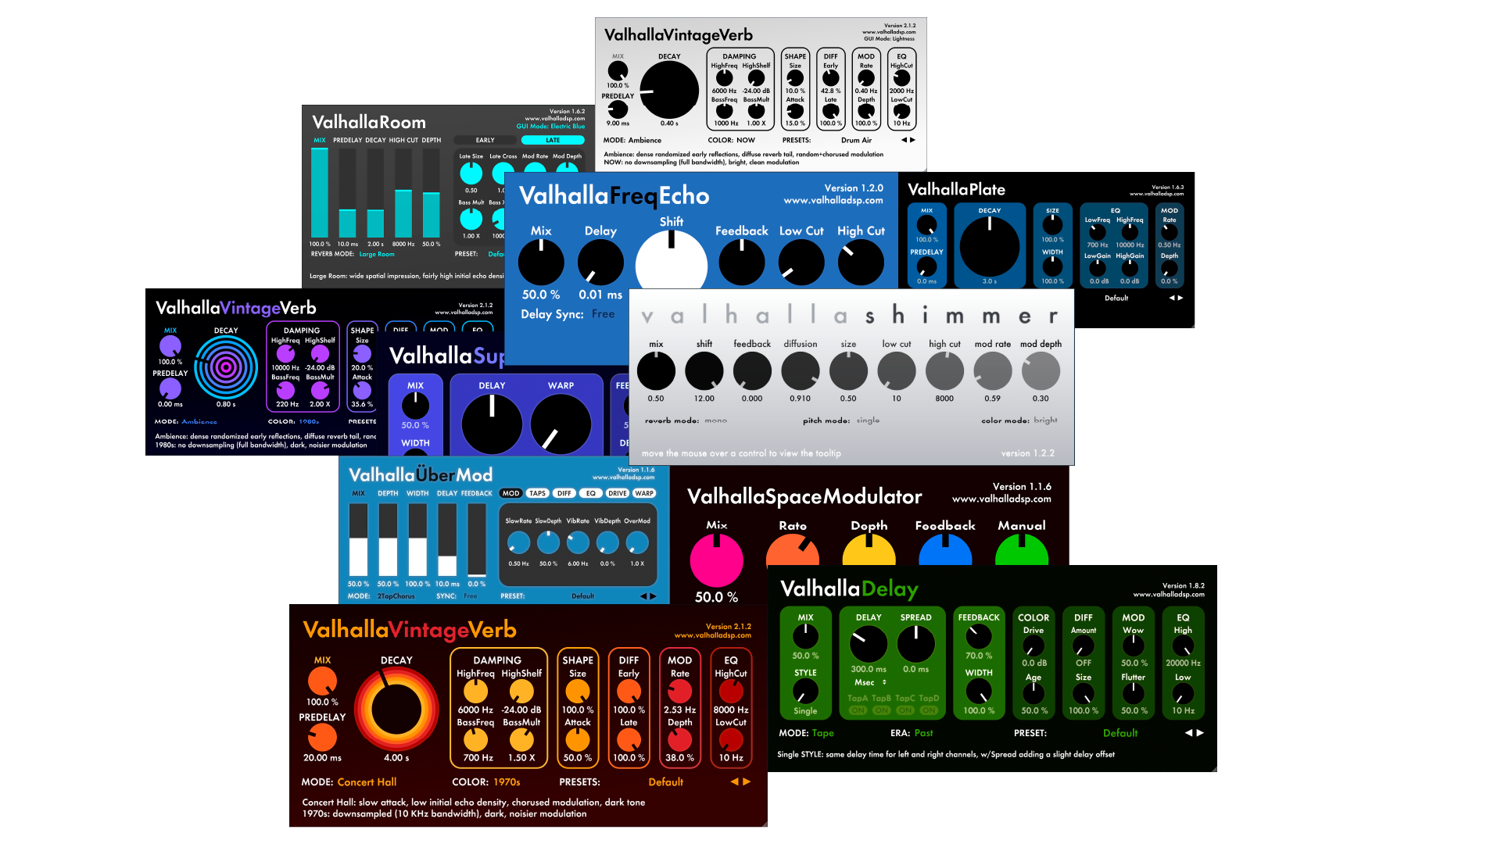Open the Msec delay units selector
The height and width of the screenshot is (844, 1501).
869,682
